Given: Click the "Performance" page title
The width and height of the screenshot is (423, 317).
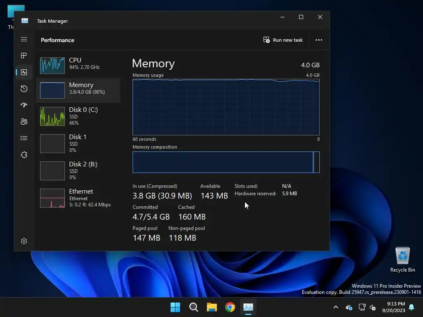Looking at the screenshot, I should [x=57, y=40].
